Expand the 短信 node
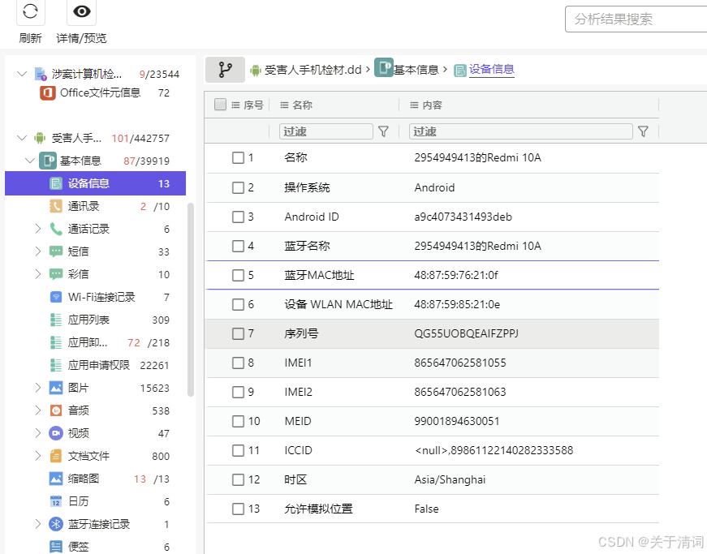The height and width of the screenshot is (554, 707). (x=38, y=251)
